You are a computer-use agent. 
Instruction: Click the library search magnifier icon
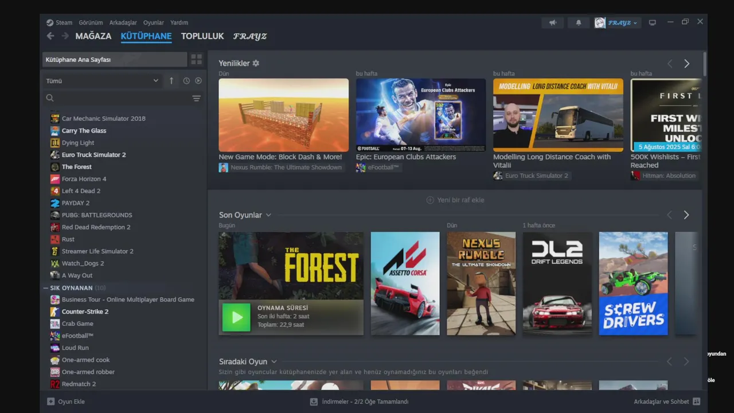[50, 98]
